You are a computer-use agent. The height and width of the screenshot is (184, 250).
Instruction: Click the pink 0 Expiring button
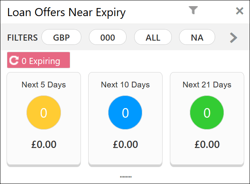(38, 60)
